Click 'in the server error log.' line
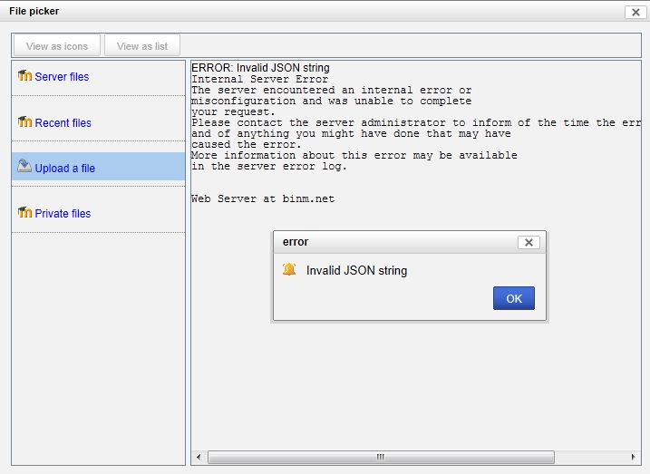The image size is (650, 474). pos(269,166)
